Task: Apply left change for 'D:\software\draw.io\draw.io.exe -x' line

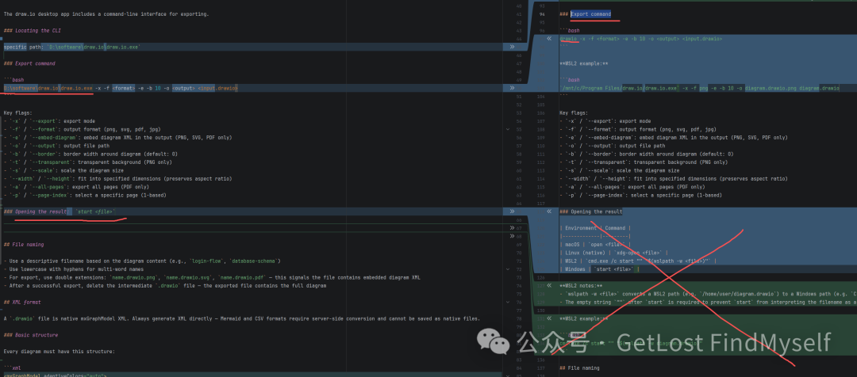Action: 512,88
